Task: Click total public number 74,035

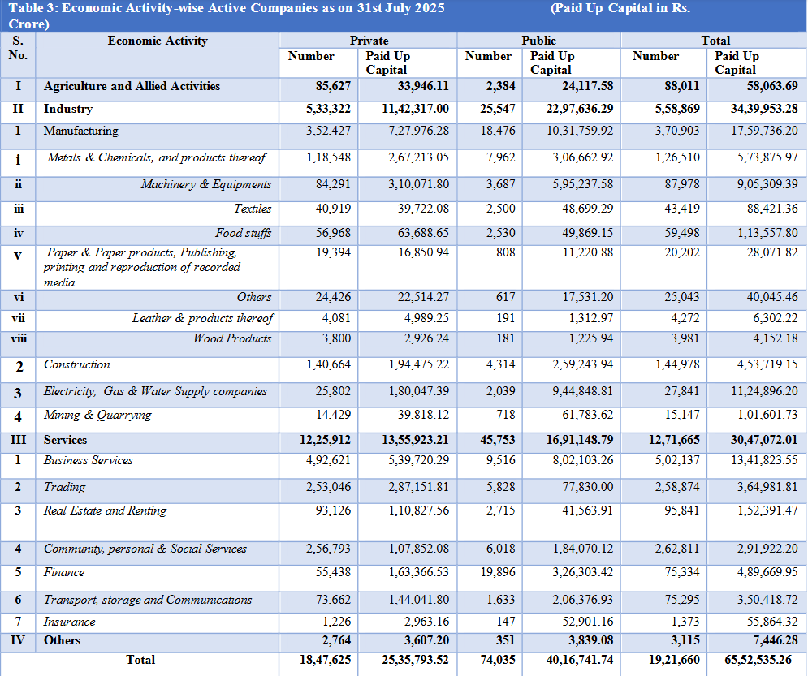Action: pyautogui.click(x=498, y=660)
